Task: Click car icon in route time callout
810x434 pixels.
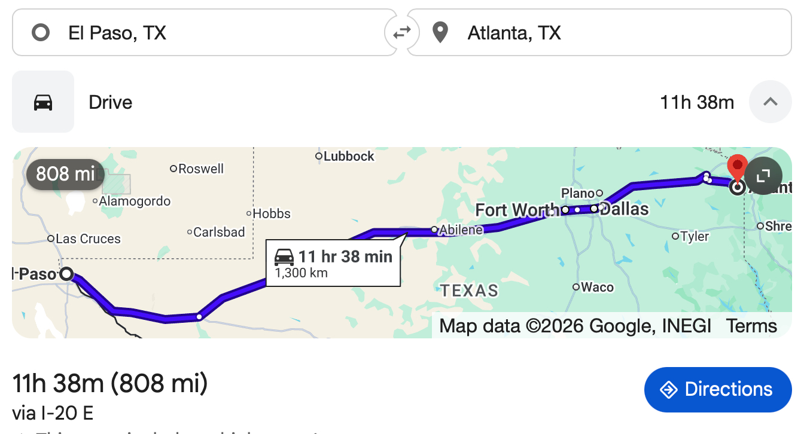Action: tap(284, 257)
